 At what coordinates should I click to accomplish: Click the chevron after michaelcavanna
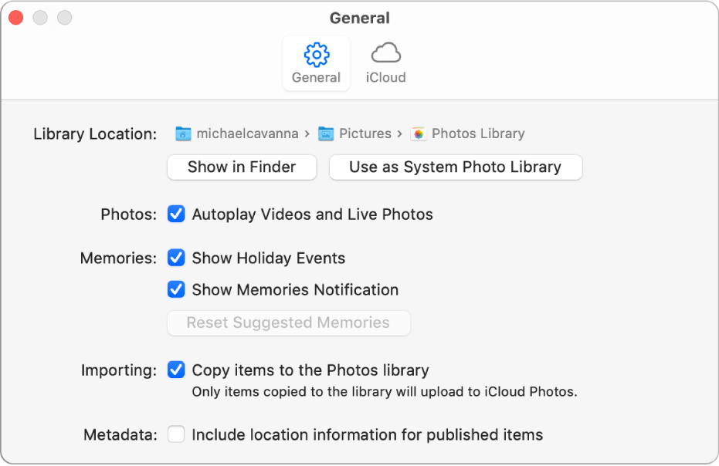click(306, 133)
